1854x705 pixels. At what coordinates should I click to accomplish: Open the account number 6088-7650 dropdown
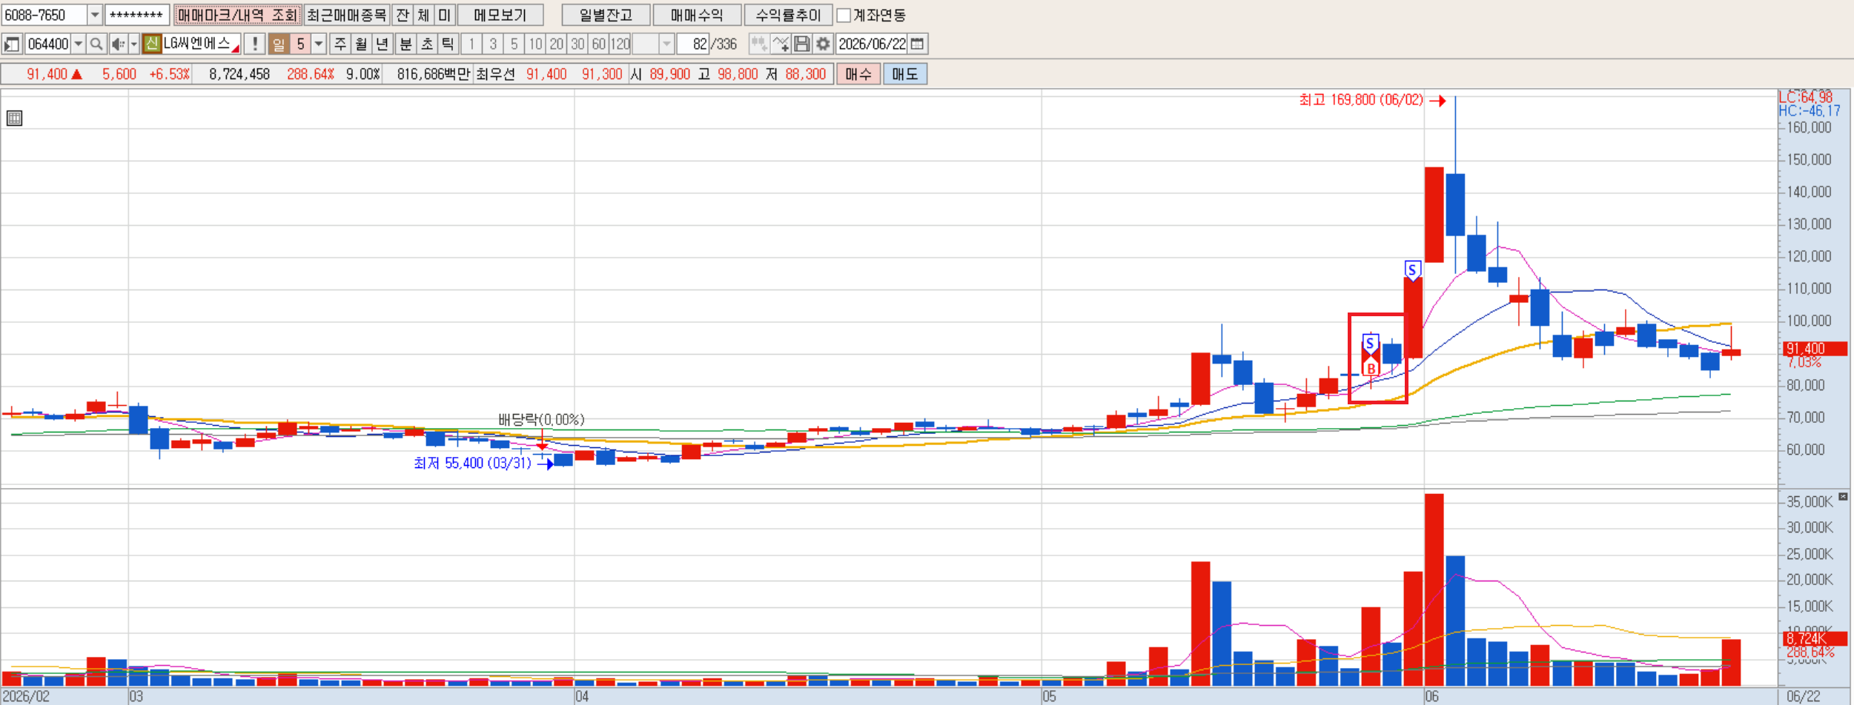tap(95, 15)
